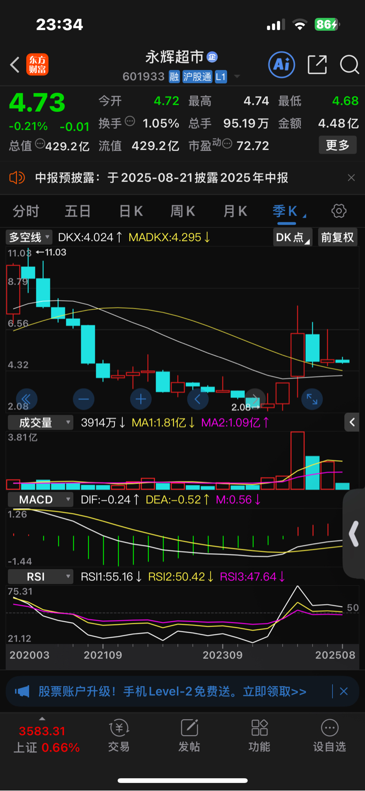
Task: Tap the DKX:4.024 value
Action: click(90, 237)
